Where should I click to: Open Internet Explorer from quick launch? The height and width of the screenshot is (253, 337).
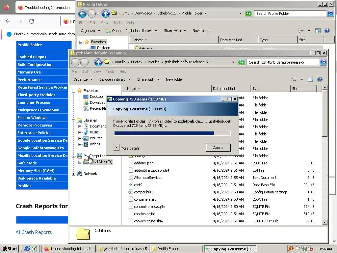tap(27, 249)
